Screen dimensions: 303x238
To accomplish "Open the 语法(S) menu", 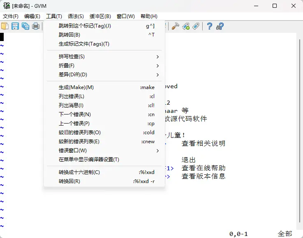I will [76, 16].
